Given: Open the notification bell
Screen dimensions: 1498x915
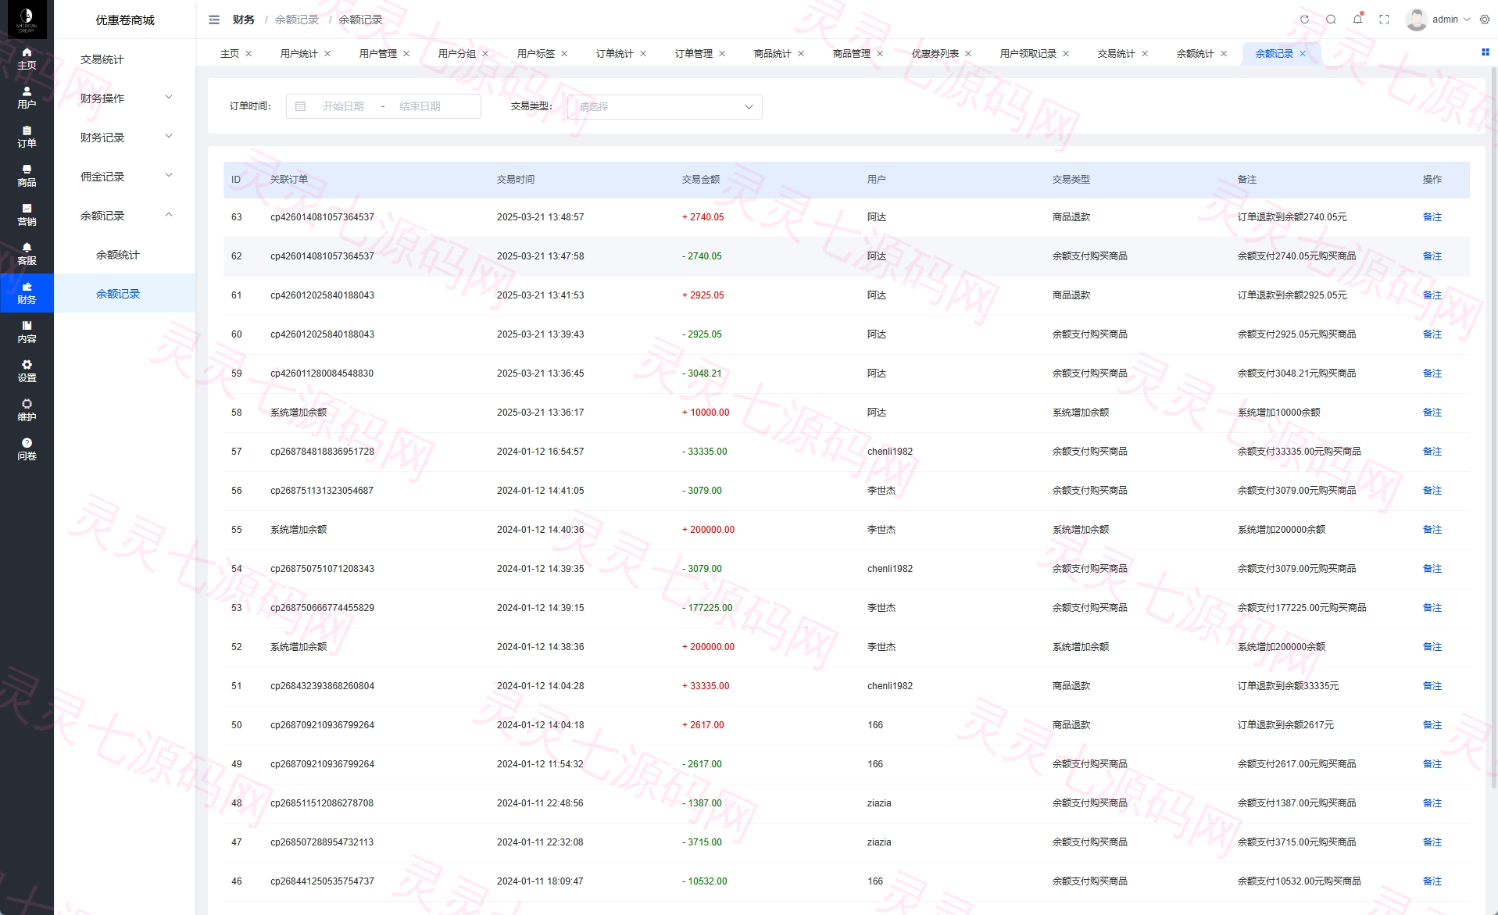Looking at the screenshot, I should [1357, 20].
